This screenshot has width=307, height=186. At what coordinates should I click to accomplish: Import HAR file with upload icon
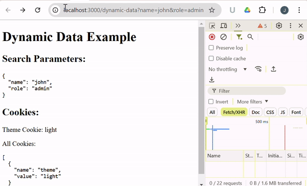click(273, 69)
